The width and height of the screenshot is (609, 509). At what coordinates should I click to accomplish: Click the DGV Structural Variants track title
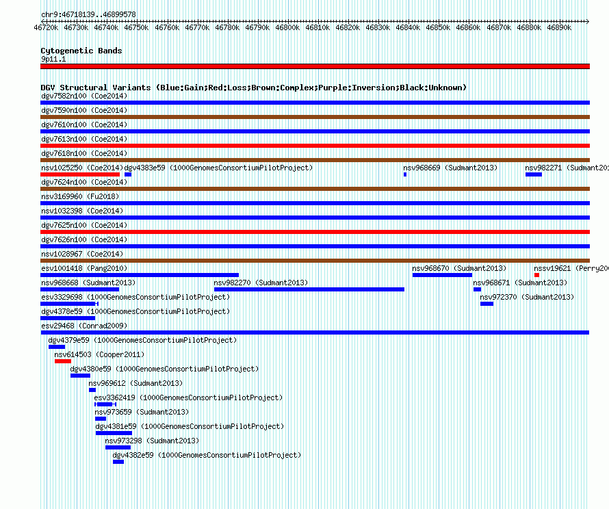point(254,88)
